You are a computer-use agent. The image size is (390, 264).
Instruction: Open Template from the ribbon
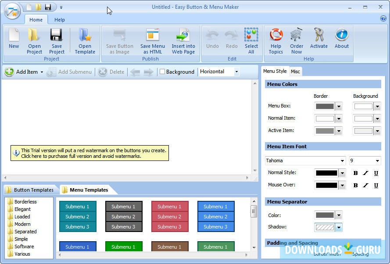pos(85,36)
